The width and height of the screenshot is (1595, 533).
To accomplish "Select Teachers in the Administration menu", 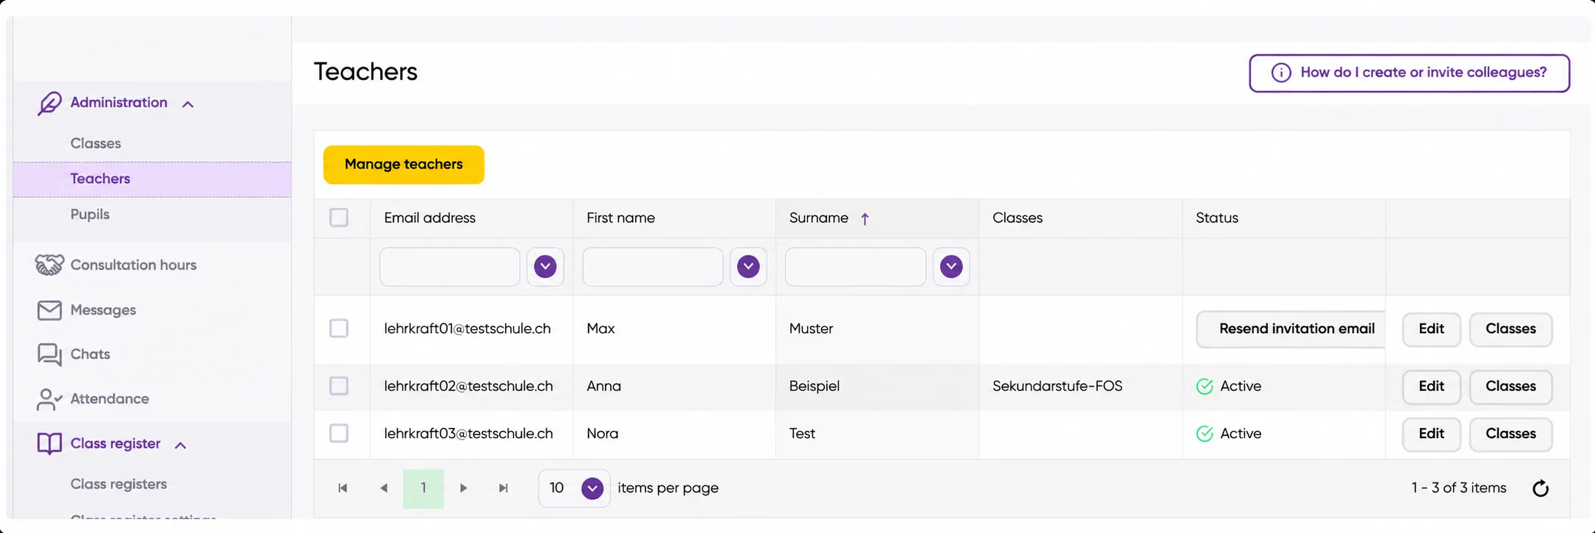I will click(x=152, y=179).
